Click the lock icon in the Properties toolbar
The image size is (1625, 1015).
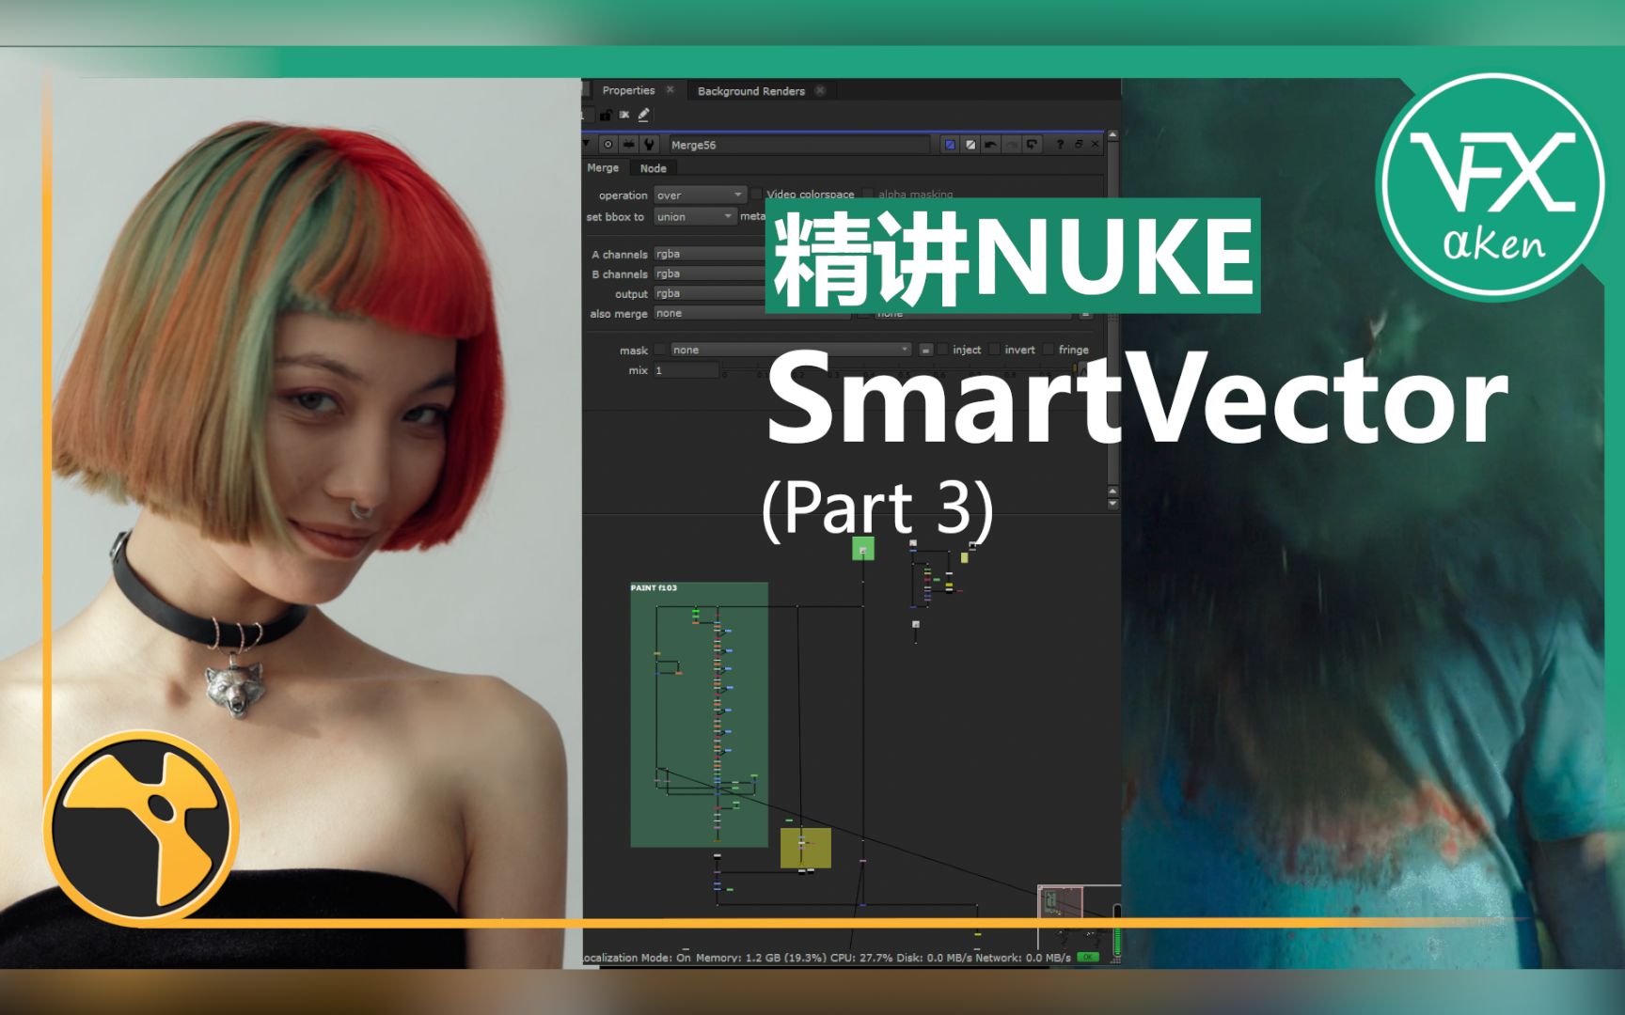point(607,115)
